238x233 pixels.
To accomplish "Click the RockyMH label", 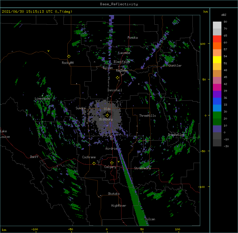I will (x=68, y=63).
